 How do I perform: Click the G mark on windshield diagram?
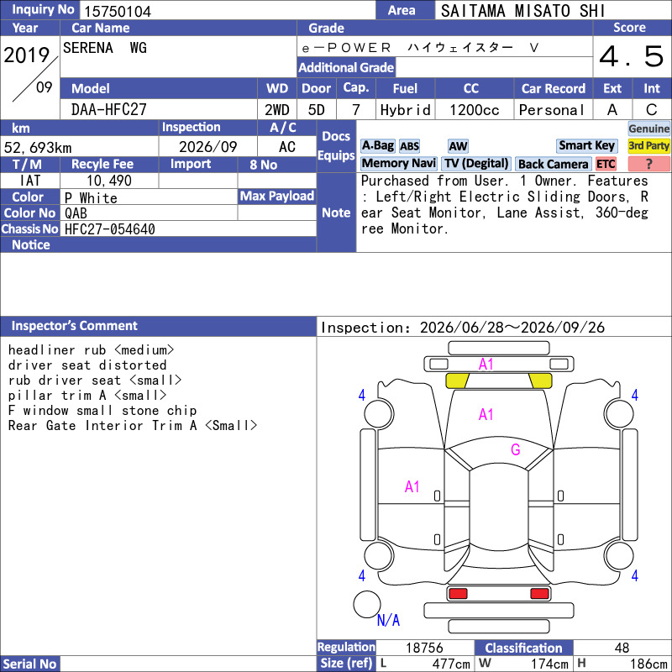(516, 449)
